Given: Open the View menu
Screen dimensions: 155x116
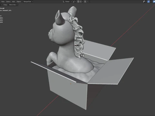Looking at the screenshot, I should click(x=3, y=2).
